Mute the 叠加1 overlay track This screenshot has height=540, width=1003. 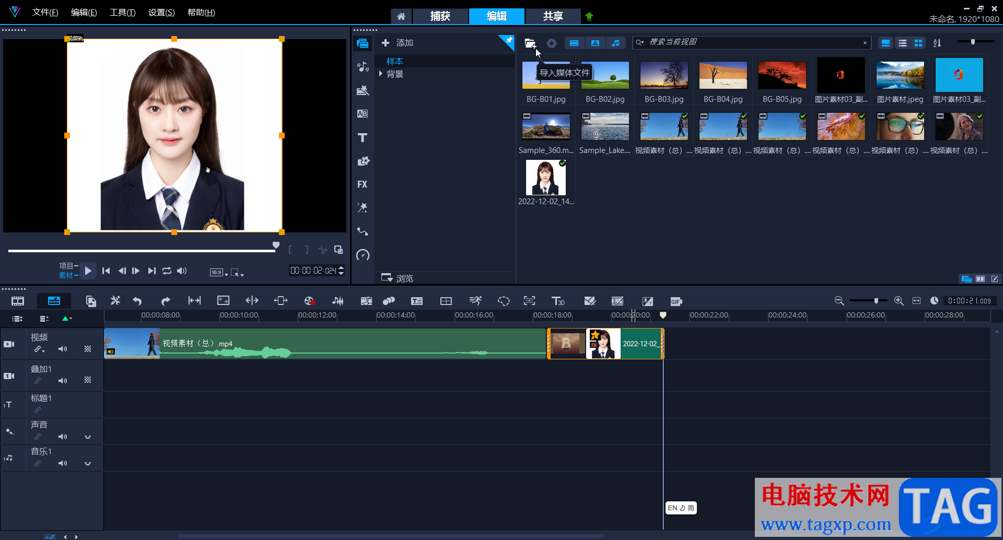(63, 381)
